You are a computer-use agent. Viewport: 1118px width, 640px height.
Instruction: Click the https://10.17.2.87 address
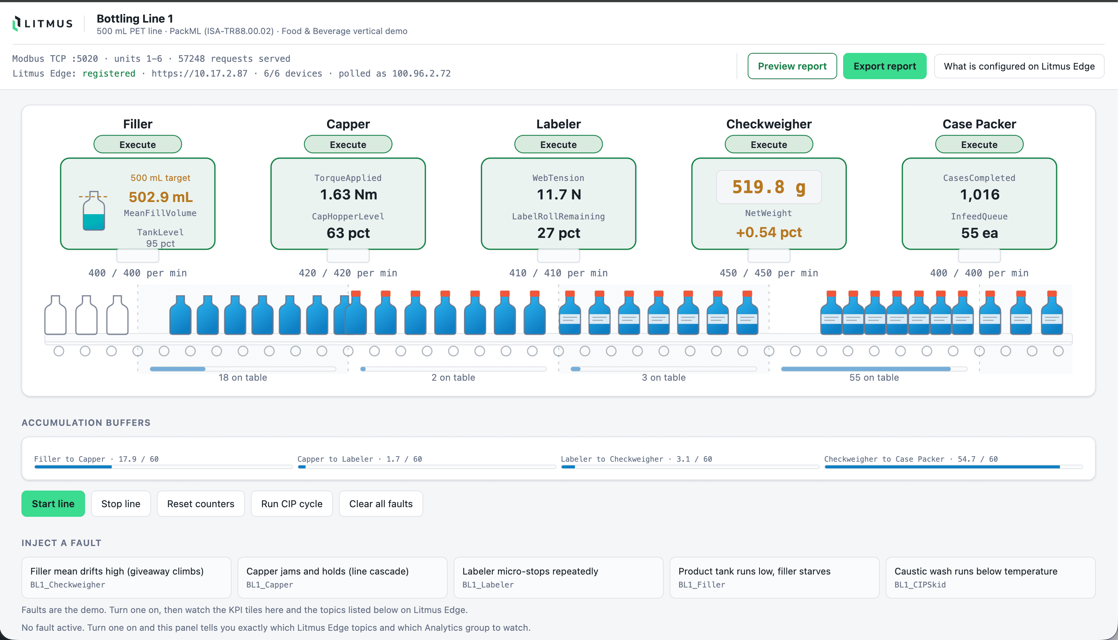(199, 73)
